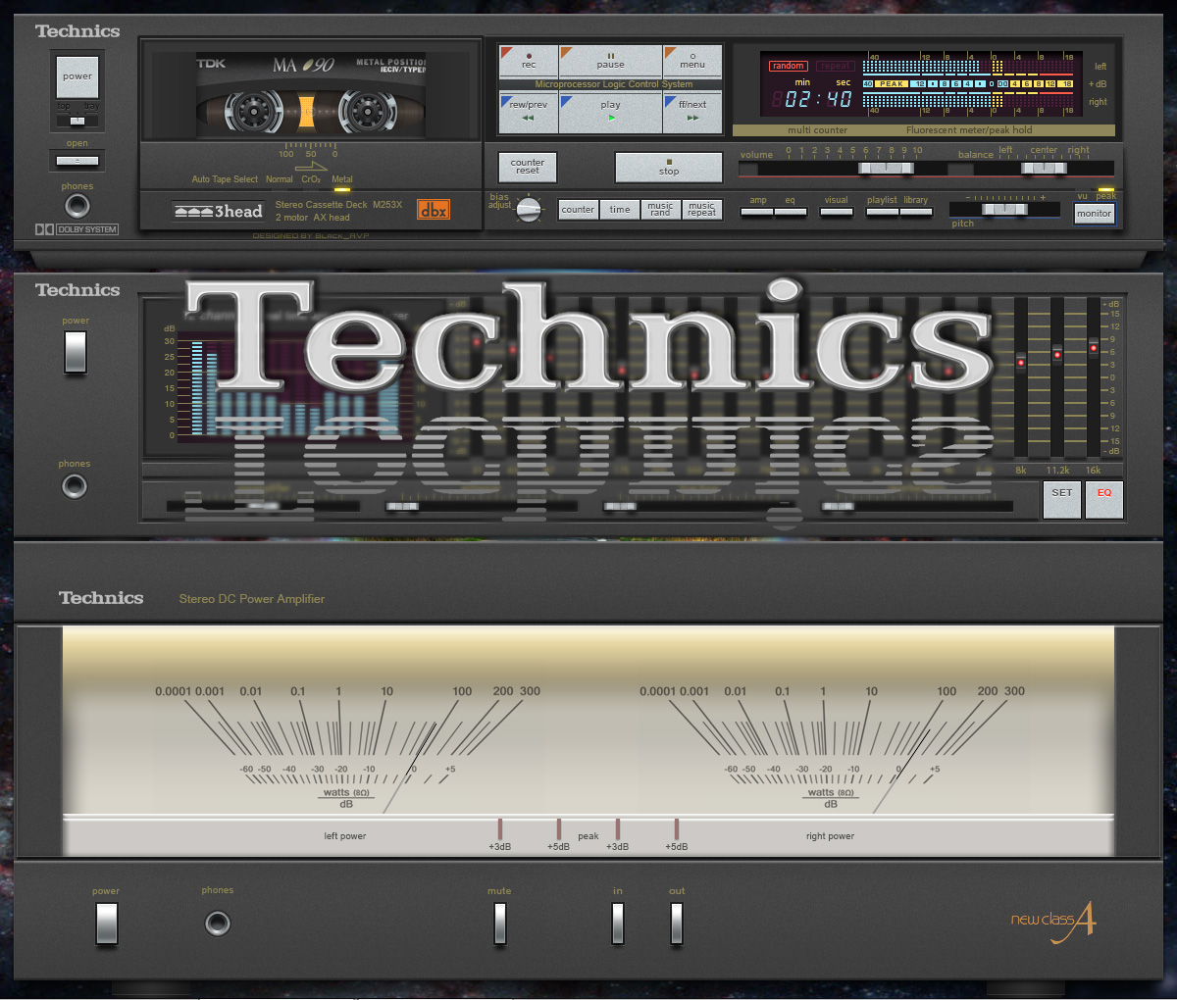Click the rew/prev button
This screenshot has width=1177, height=1000.
point(529,112)
